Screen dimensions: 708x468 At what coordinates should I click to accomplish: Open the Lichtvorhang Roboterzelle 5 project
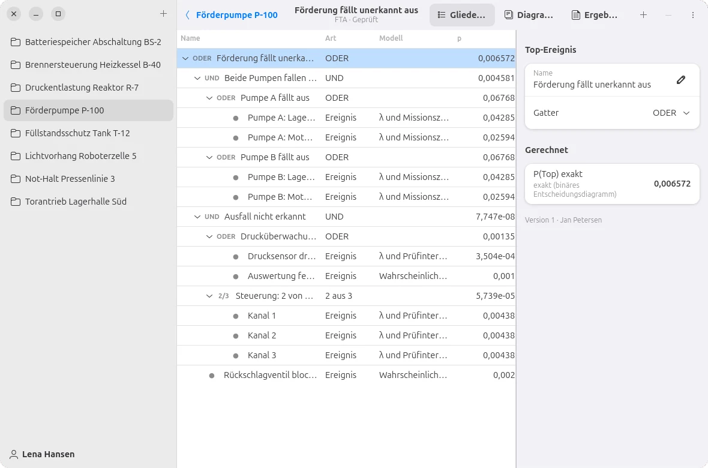[x=89, y=156]
